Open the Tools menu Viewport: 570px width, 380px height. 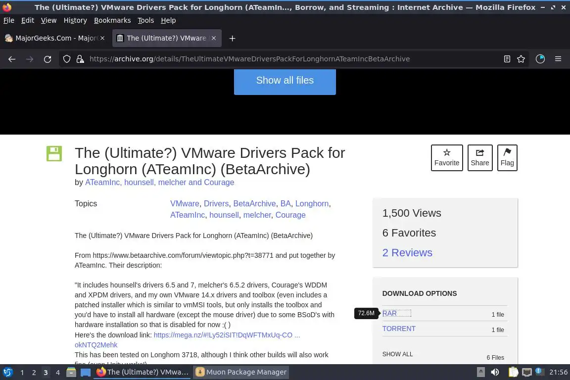tap(146, 20)
